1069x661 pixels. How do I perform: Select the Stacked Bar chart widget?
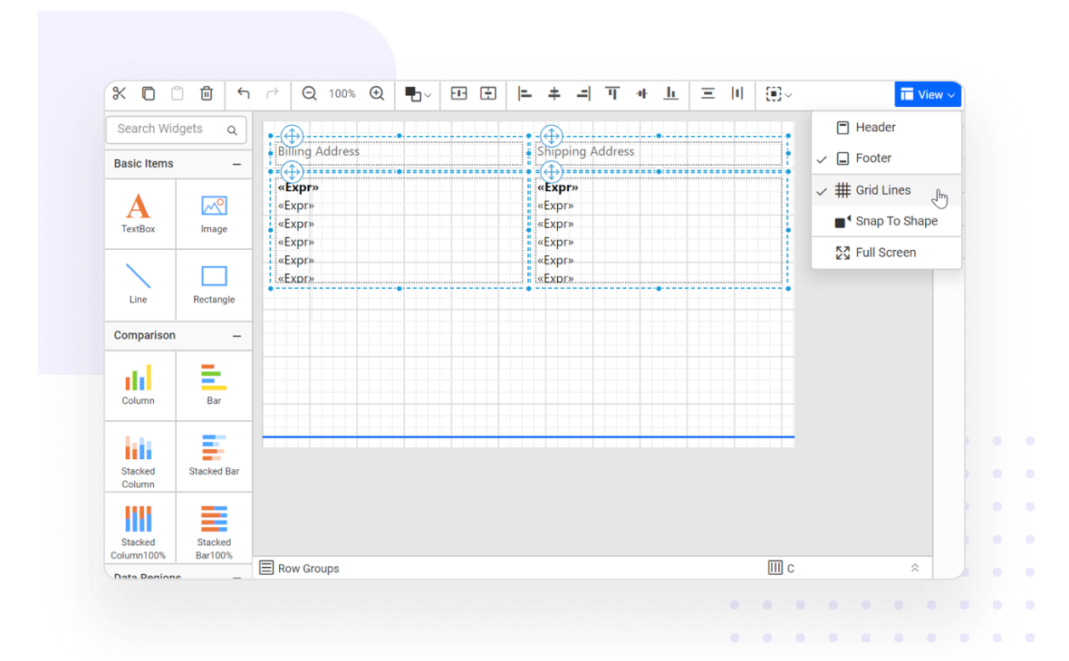point(214,456)
